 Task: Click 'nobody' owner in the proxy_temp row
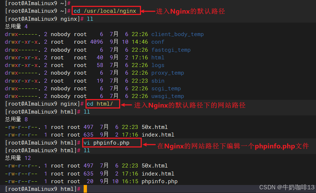60,73
